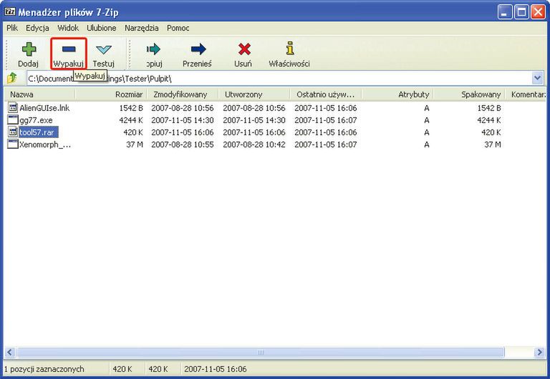The width and height of the screenshot is (550, 379).
Task: Open the Widok menu
Action: click(x=68, y=28)
